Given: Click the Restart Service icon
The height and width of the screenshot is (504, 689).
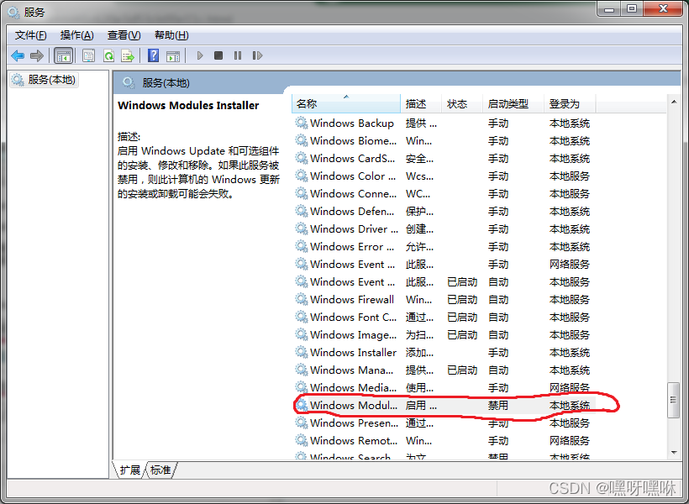Looking at the screenshot, I should [x=257, y=55].
